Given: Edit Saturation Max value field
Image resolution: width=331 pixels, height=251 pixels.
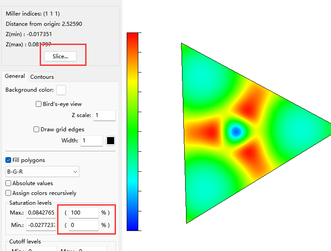Looking at the screenshot, I should pyautogui.click(x=41, y=213).
